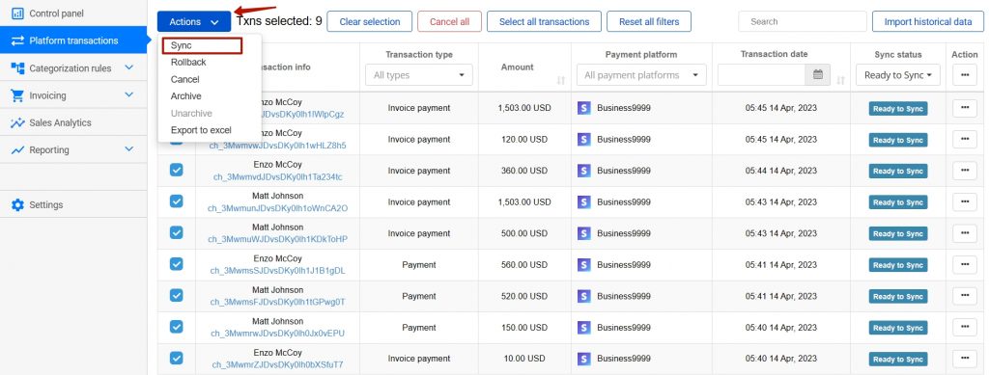Choose Export to excel from Actions menu
Screen dimensions: 989x375
tap(201, 130)
